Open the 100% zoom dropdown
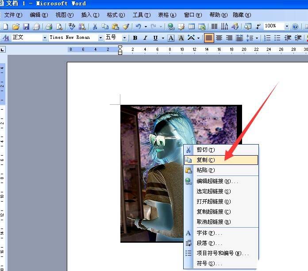308x271 pixels. click(x=287, y=26)
